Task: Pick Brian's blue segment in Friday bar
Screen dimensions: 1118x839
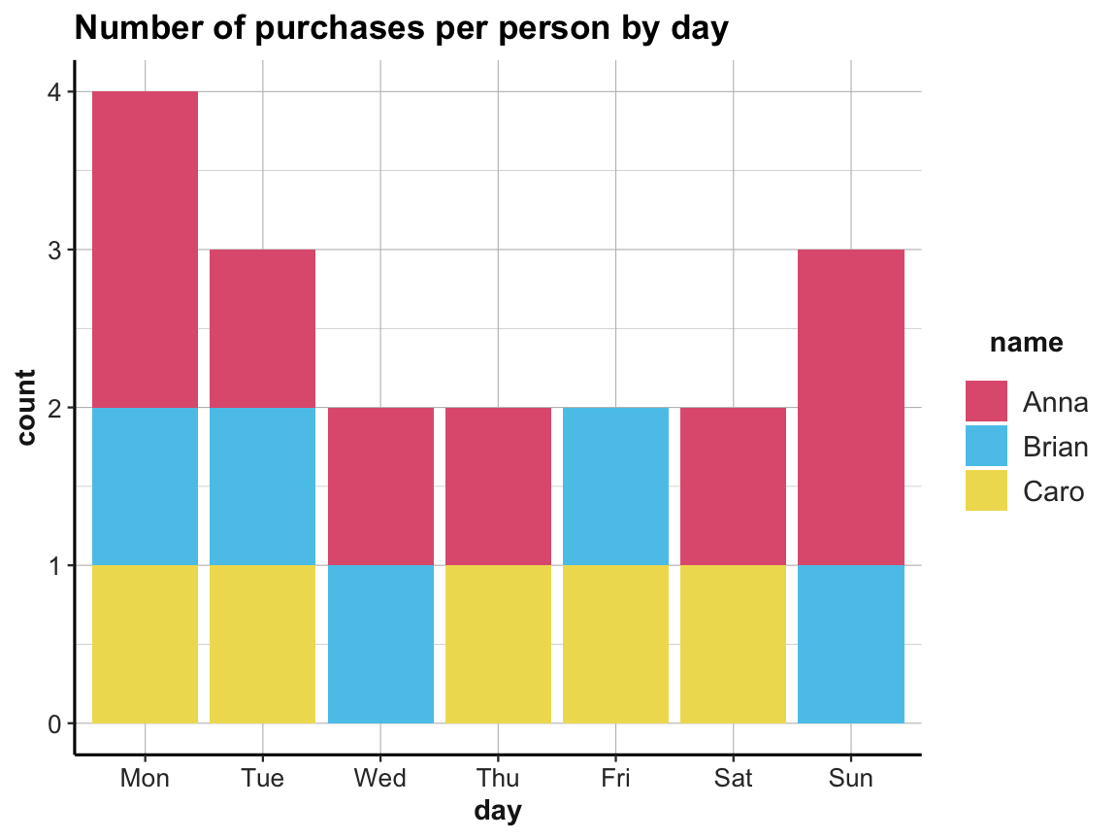Action: pyautogui.click(x=615, y=486)
